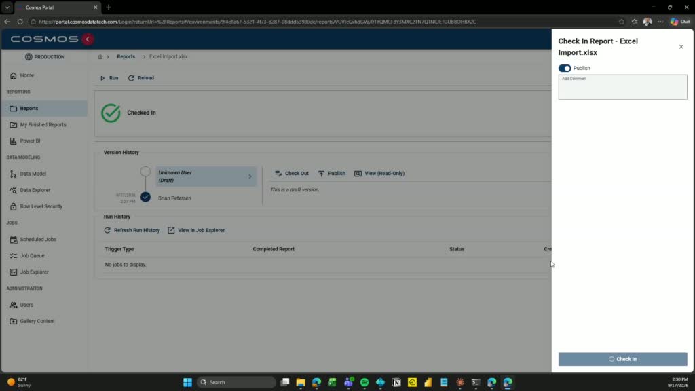
Task: Toggle the Publish switch off
Action: (564, 69)
